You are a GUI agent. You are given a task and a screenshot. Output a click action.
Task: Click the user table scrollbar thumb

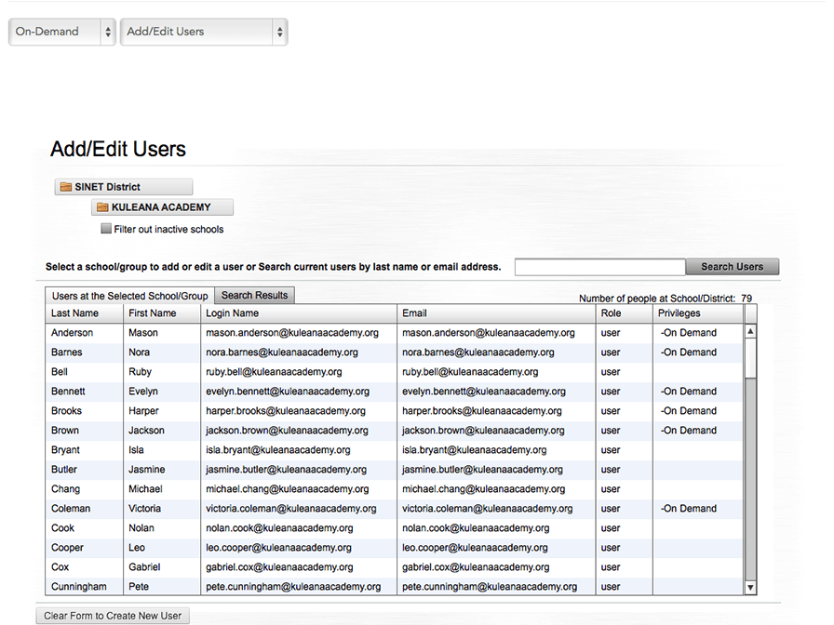pyautogui.click(x=750, y=358)
